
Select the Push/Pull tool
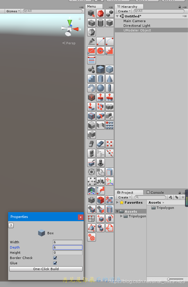(x=101, y=97)
